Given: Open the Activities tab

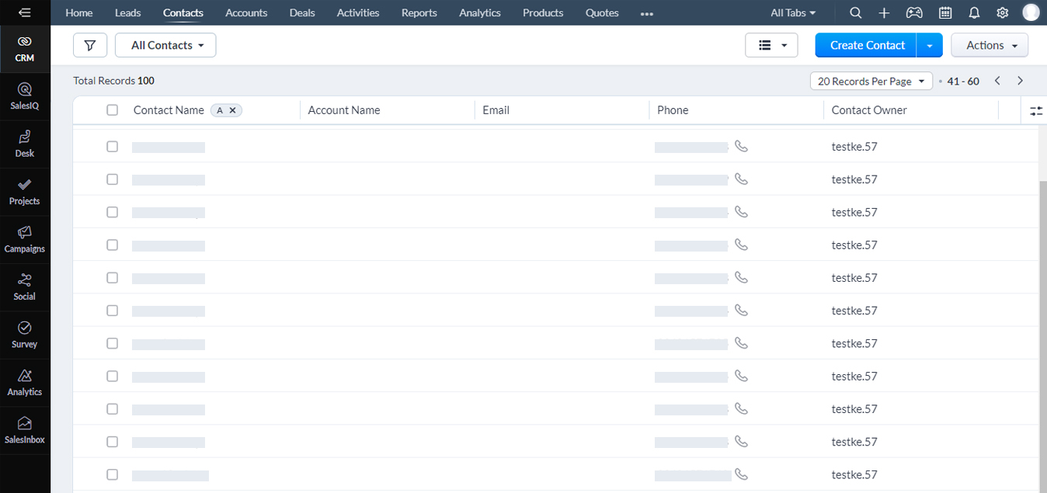Looking at the screenshot, I should tap(358, 12).
